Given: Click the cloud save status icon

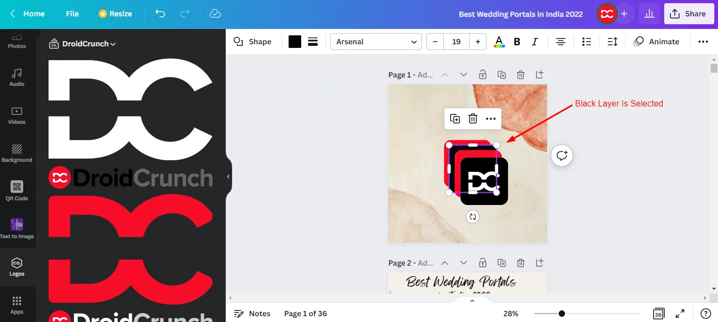Looking at the screenshot, I should pyautogui.click(x=215, y=14).
